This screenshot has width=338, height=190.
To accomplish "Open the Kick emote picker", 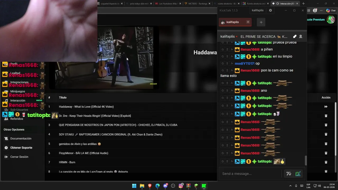I will [x=298, y=174].
